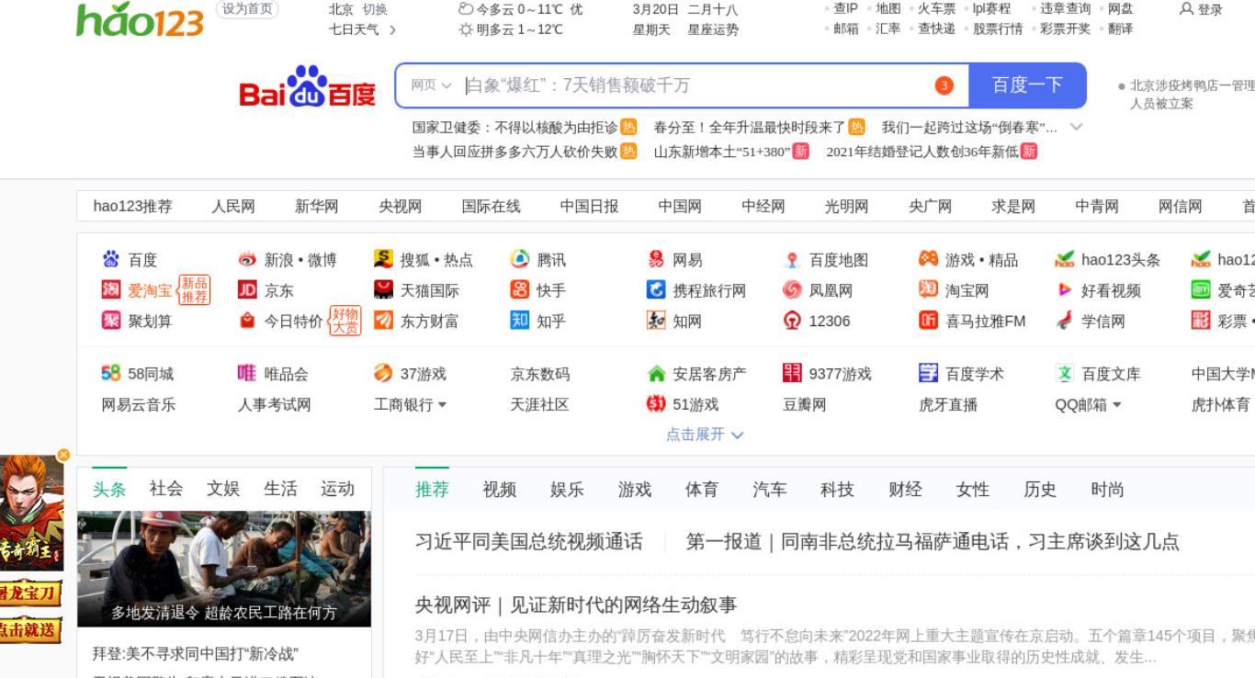Click the Sohu icon beside 搜狐
The height and width of the screenshot is (678, 1255).
pos(383,260)
